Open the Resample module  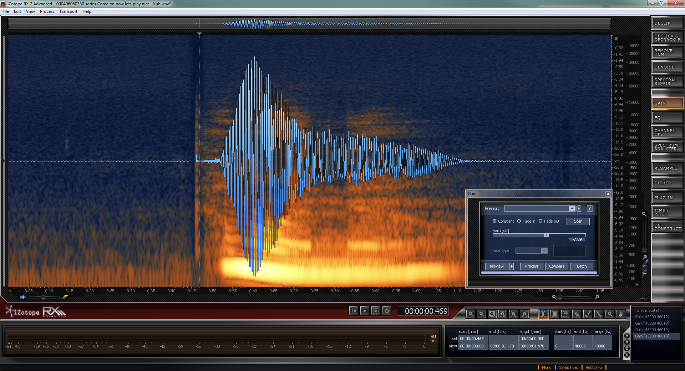tap(667, 168)
